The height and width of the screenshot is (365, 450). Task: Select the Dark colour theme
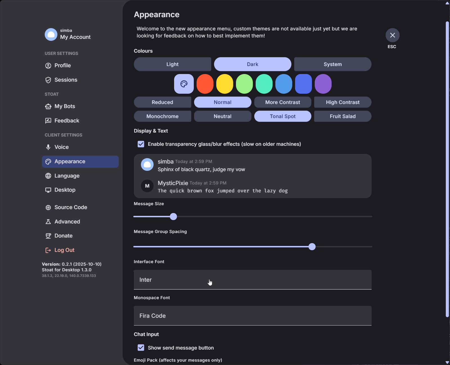coord(253,64)
